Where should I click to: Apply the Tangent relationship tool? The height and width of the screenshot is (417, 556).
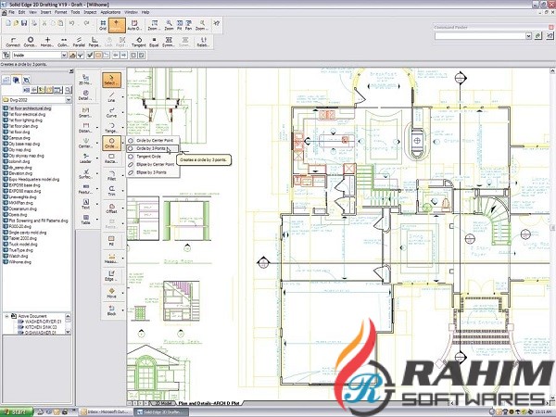(x=139, y=42)
